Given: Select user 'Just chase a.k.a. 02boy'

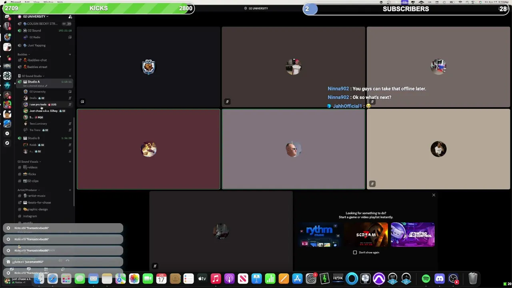Looking at the screenshot, I should (43, 111).
